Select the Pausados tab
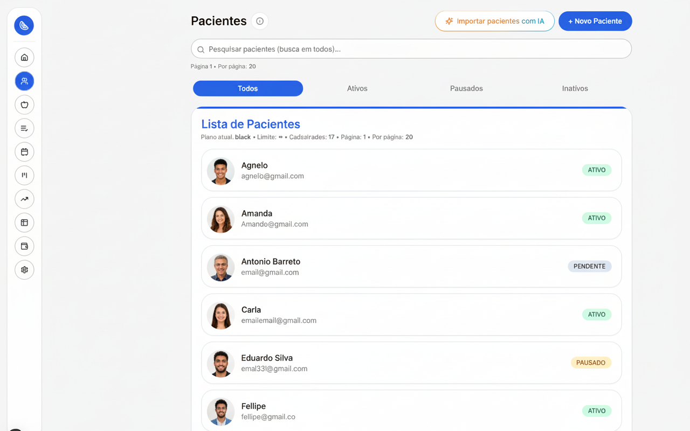Viewport: 690px width, 431px height. tap(466, 88)
